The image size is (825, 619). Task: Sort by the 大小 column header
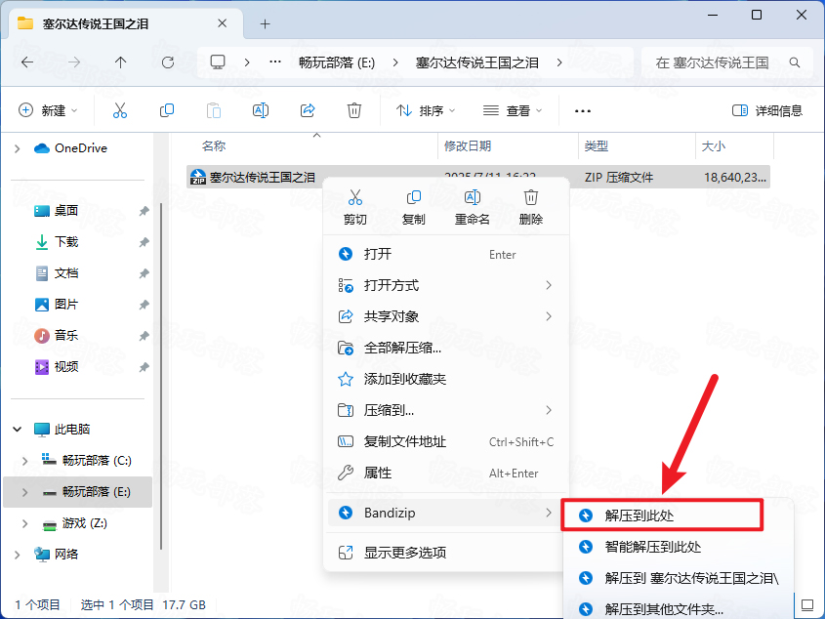[713, 145]
